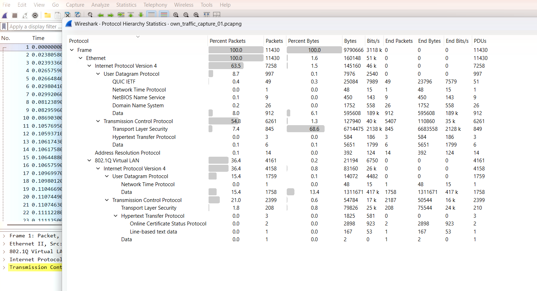Open capture options gear icon
Viewport: 537px width, 291px height.
[35, 15]
